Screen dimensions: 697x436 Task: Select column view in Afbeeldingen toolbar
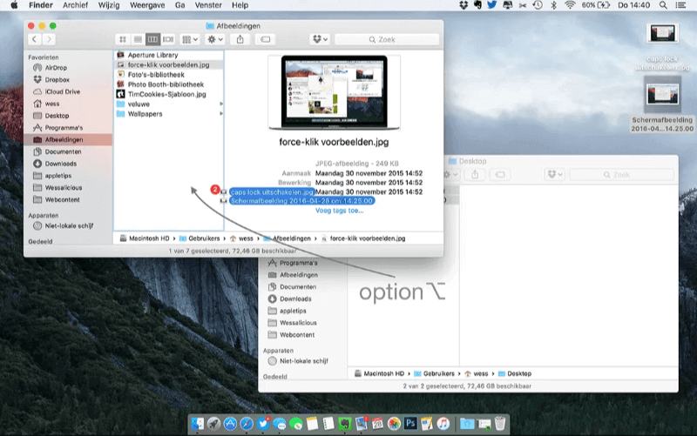coord(152,39)
